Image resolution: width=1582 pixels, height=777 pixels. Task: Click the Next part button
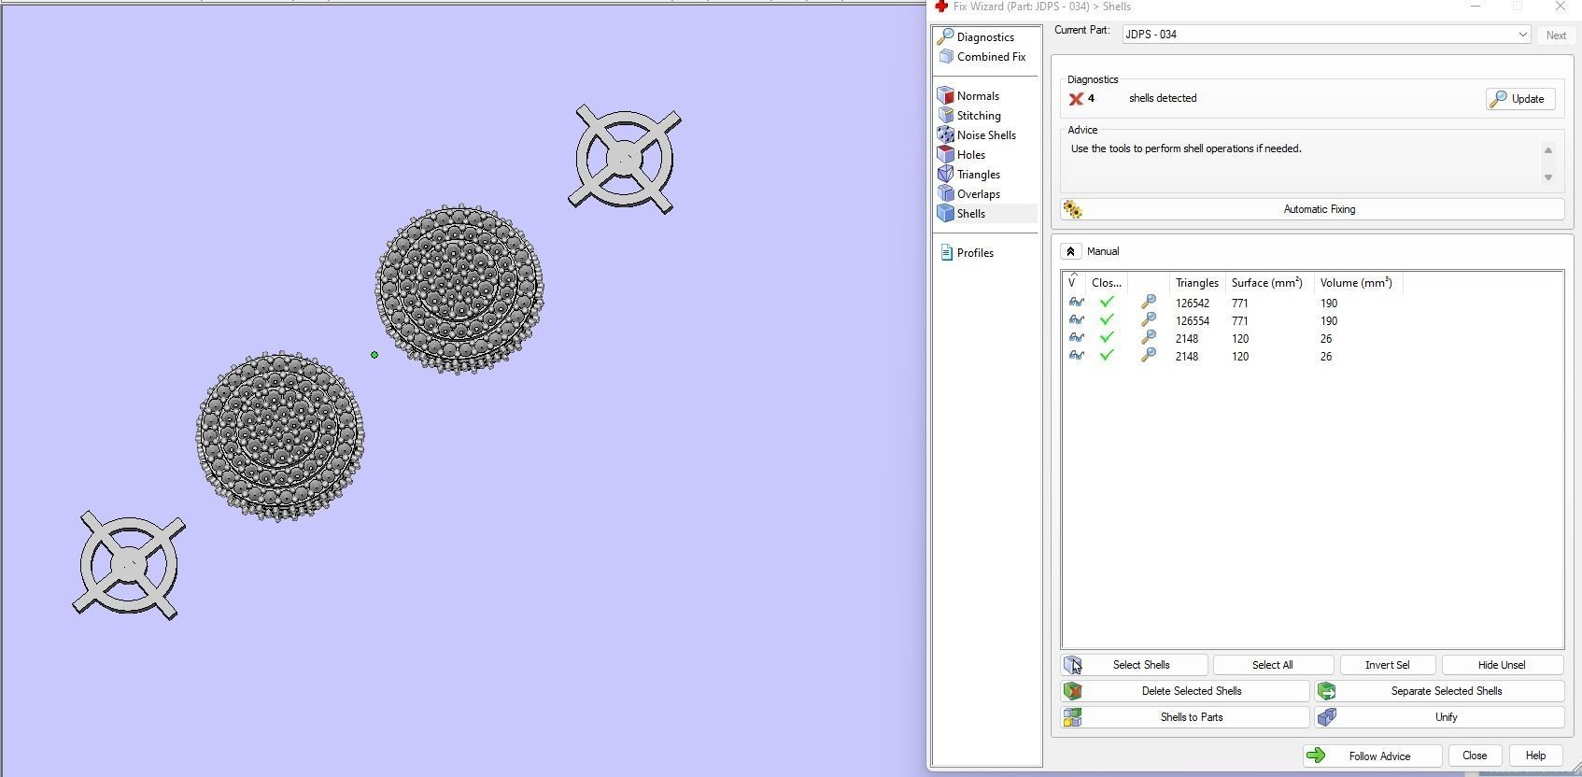point(1556,35)
